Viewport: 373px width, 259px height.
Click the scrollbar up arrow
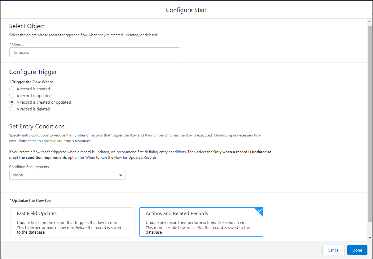369,22
